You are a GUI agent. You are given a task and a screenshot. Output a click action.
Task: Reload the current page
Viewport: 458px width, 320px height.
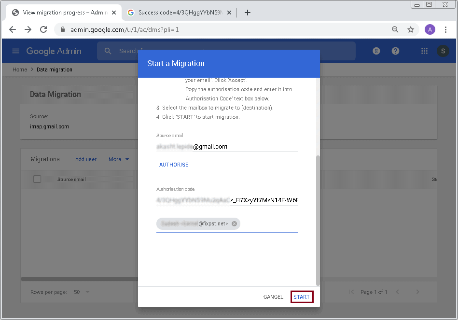tap(43, 29)
